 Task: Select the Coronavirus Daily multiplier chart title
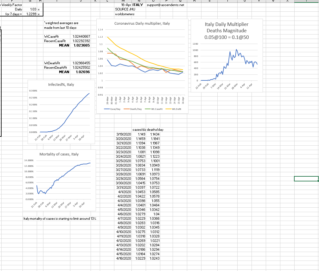click(x=142, y=24)
